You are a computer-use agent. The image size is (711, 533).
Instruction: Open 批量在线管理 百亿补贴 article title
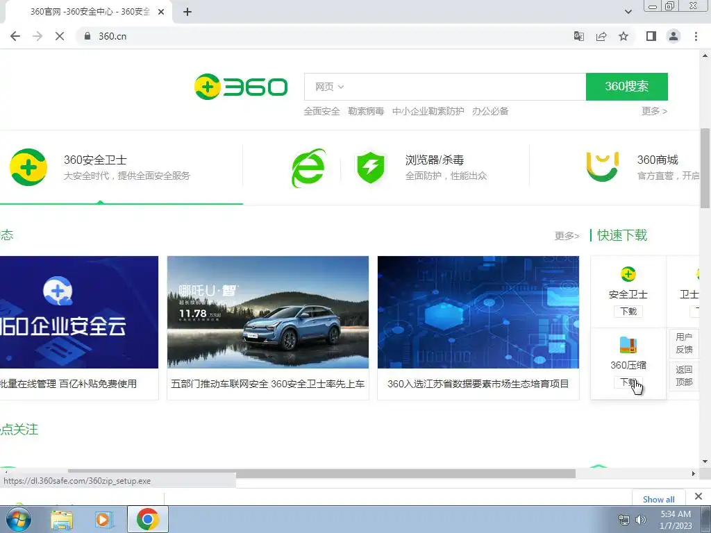click(x=69, y=384)
